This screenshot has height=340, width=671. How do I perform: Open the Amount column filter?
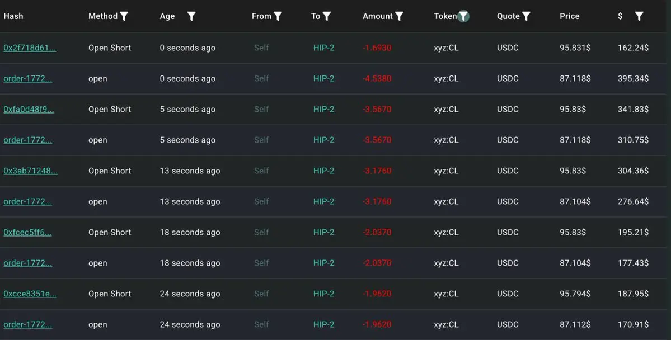coord(399,16)
